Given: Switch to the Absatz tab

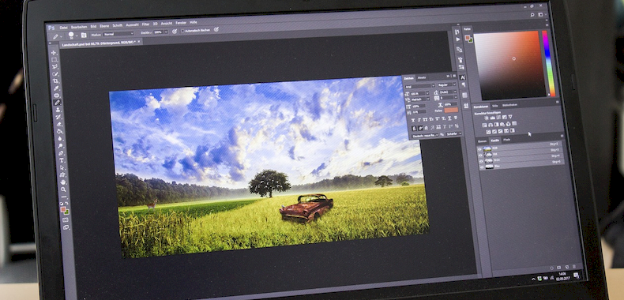Looking at the screenshot, I should point(422,77).
